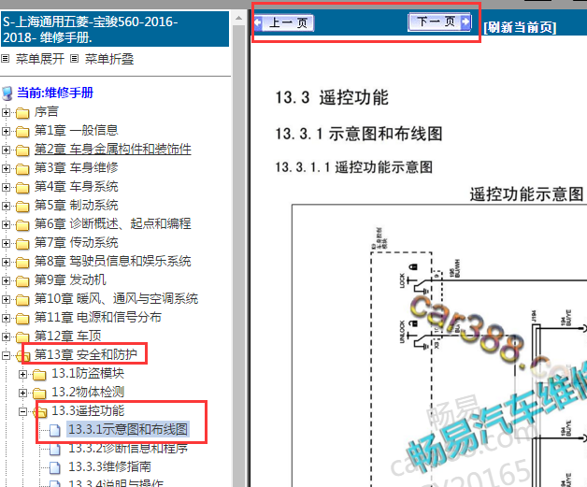587x487 pixels.
Task: Click open folder icon of 13.3遥控功能
Action: click(40, 412)
